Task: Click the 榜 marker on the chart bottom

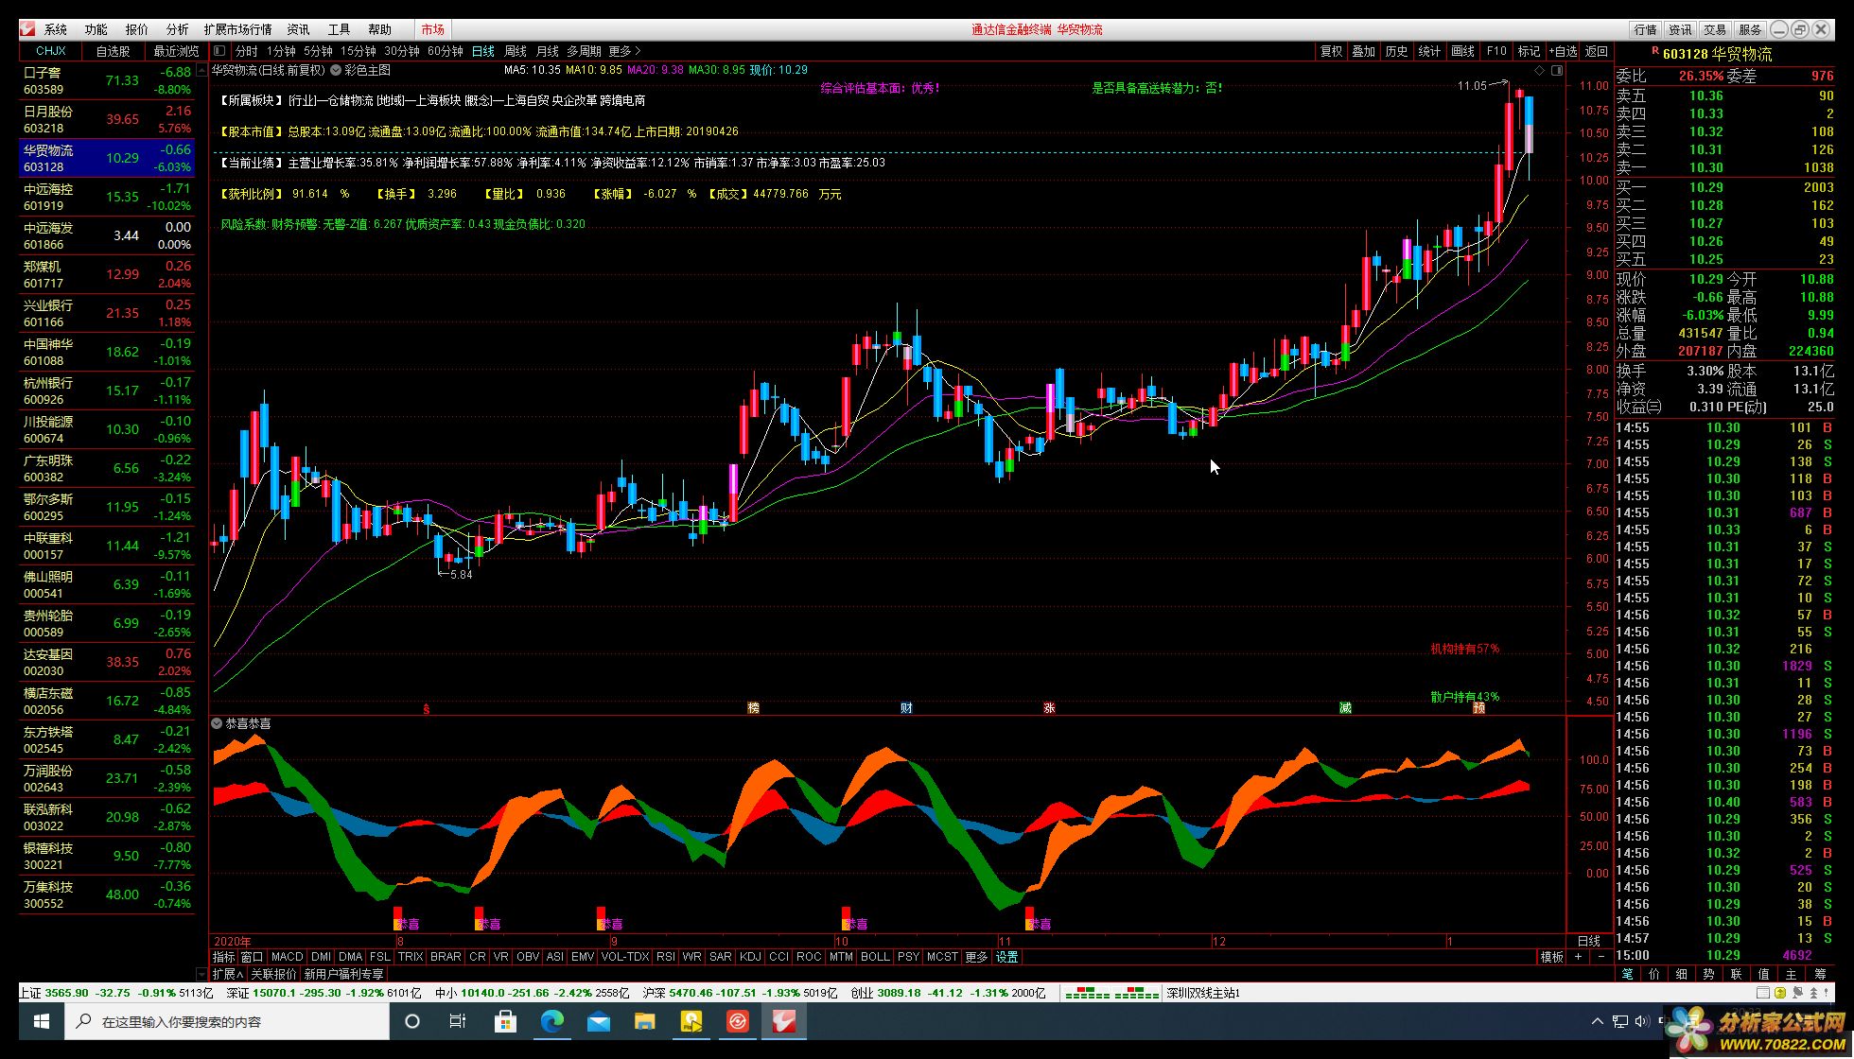Action: point(753,708)
